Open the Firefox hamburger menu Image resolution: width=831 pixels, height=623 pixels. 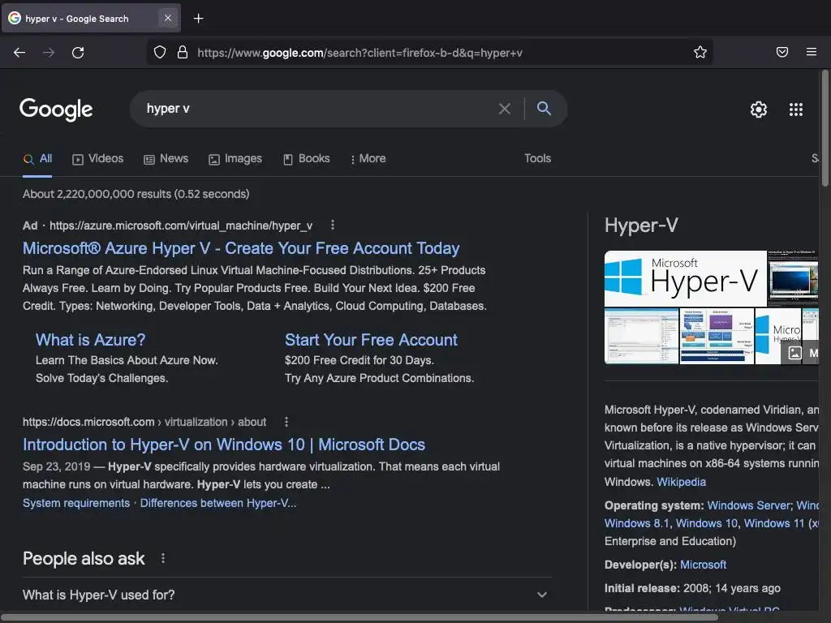pyautogui.click(x=812, y=52)
